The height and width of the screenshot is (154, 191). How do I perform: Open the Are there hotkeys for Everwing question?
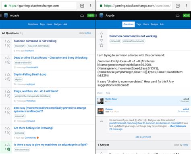[33, 128]
